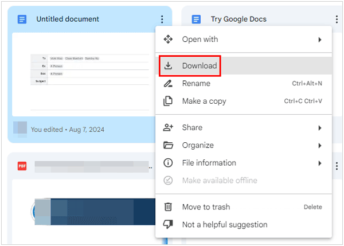Click the thumbs-down suggestion icon
Viewport: 344px width, 246px height.
pyautogui.click(x=168, y=224)
